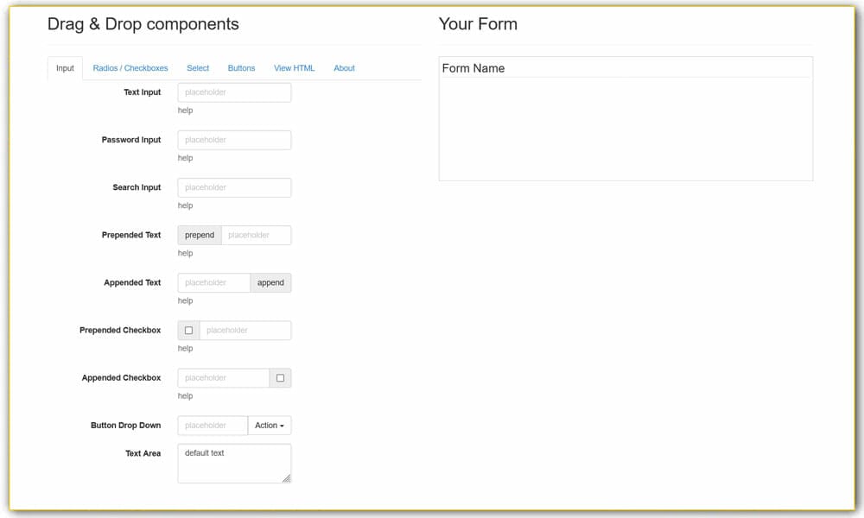This screenshot has width=864, height=518.
Task: Click the Button Drop Down text field
Action: [x=213, y=426]
